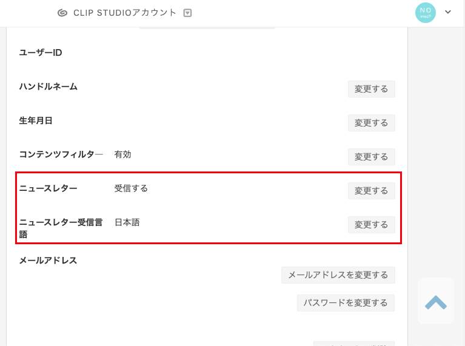Click the 有効 content filter value
Viewport: 465px width, 346px height.
tap(123, 155)
